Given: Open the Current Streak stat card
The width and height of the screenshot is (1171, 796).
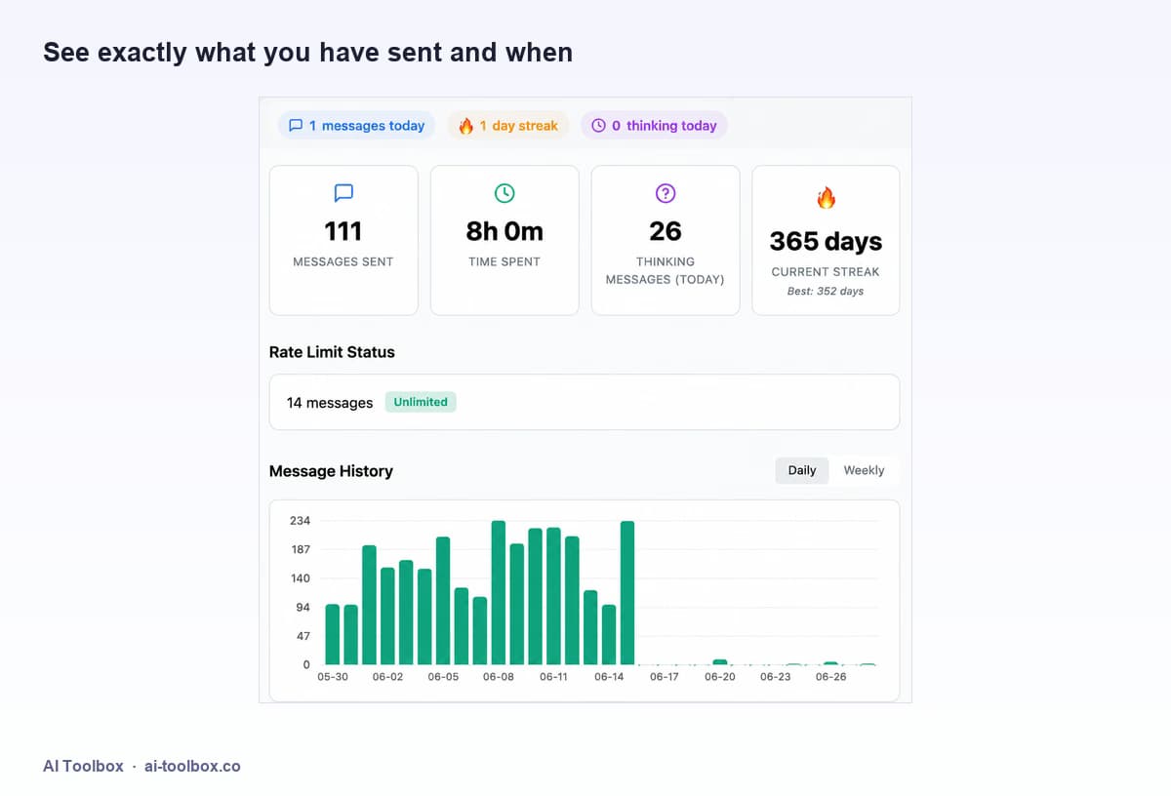Looking at the screenshot, I should 826,240.
